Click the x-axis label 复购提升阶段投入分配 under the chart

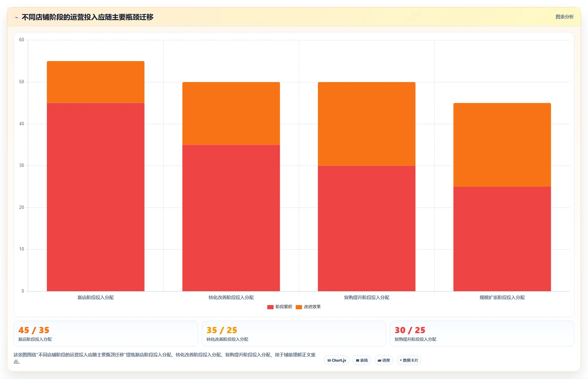(367, 297)
